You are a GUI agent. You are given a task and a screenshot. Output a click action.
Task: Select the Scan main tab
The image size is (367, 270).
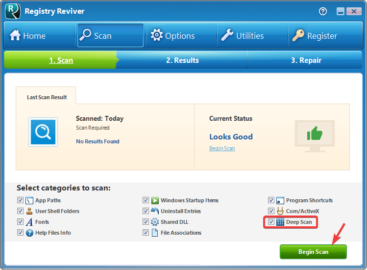point(110,36)
